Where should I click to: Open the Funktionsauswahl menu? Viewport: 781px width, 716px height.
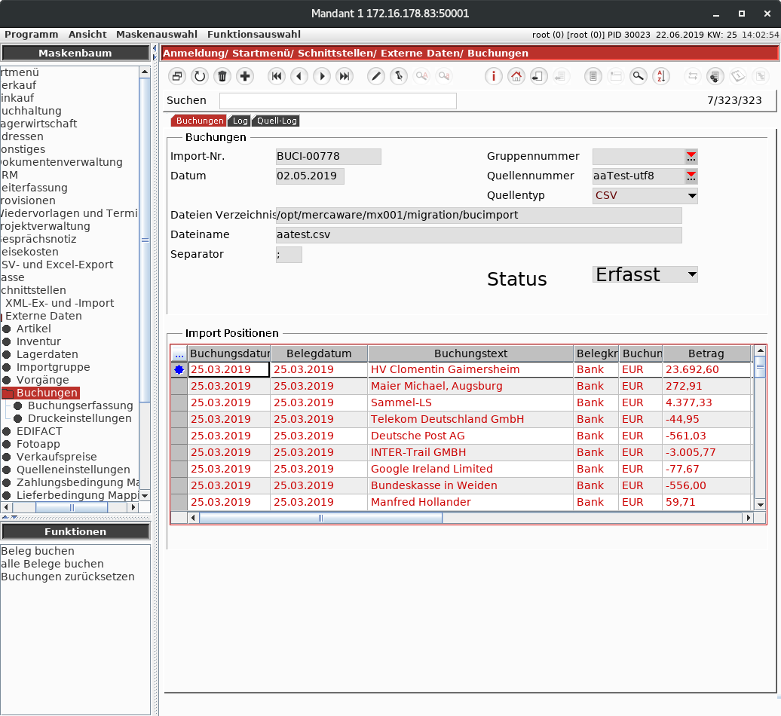(254, 35)
